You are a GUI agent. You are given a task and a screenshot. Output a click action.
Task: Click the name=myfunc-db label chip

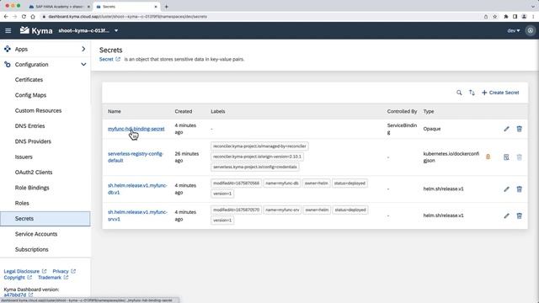coord(282,183)
